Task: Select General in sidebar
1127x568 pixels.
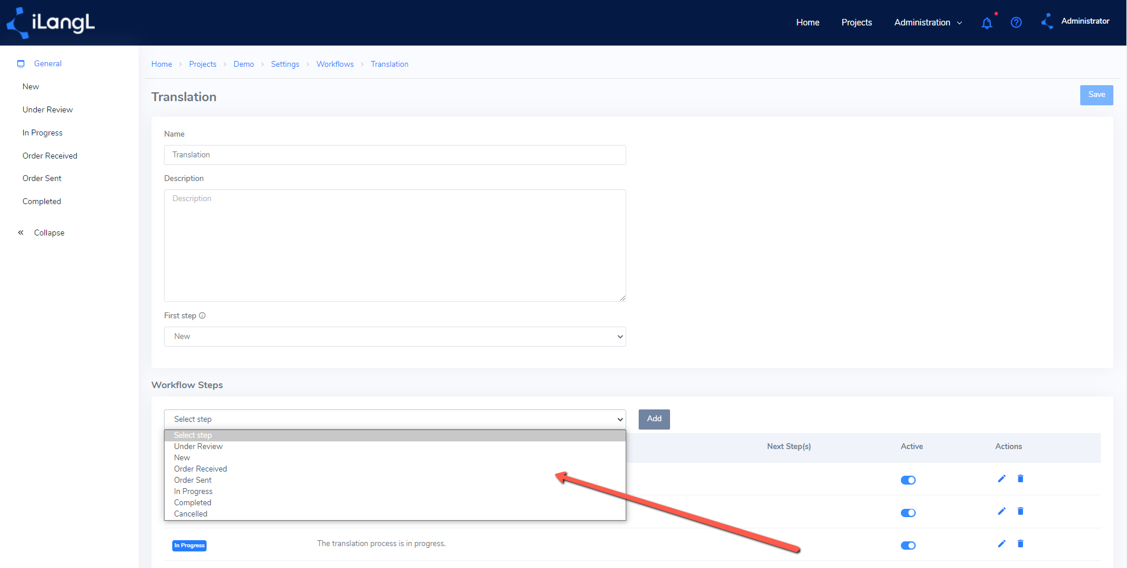Action: (48, 64)
